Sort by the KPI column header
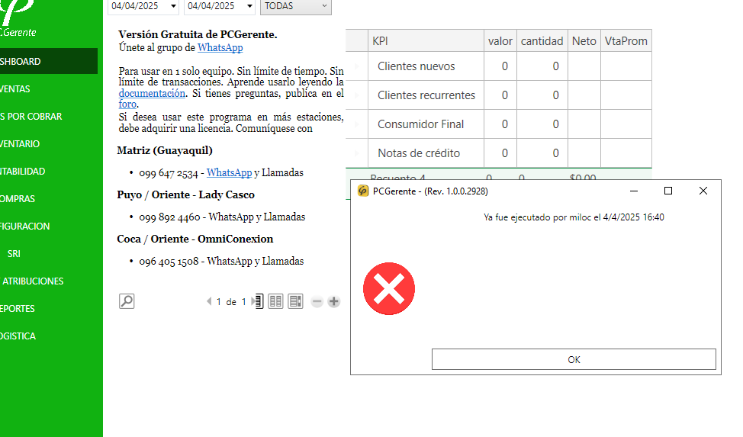The height and width of the screenshot is (437, 743). point(426,40)
